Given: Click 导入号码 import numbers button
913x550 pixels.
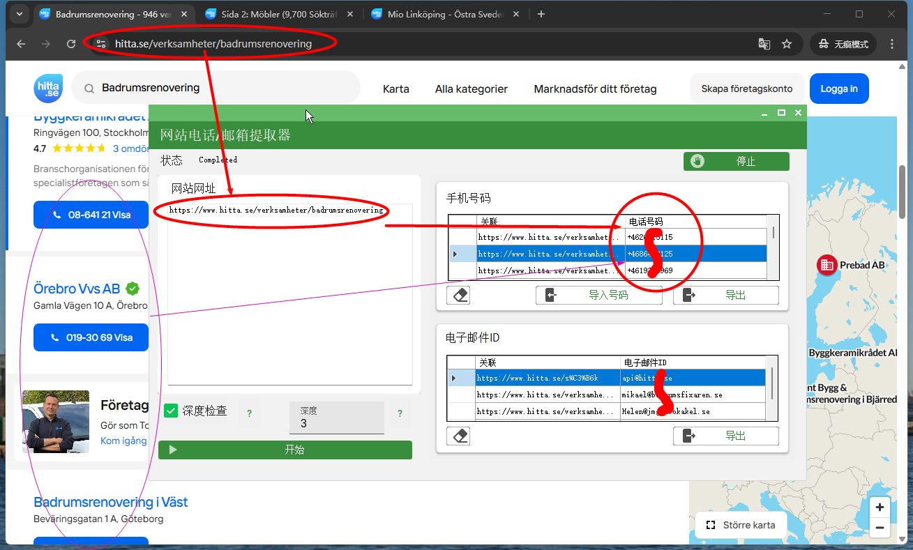Looking at the screenshot, I should pos(599,296).
